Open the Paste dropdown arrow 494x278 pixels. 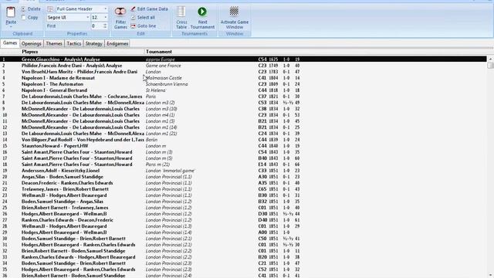(11, 27)
